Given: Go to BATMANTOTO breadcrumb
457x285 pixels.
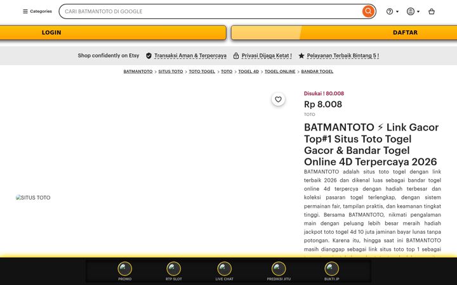Looking at the screenshot, I should click(138, 72).
